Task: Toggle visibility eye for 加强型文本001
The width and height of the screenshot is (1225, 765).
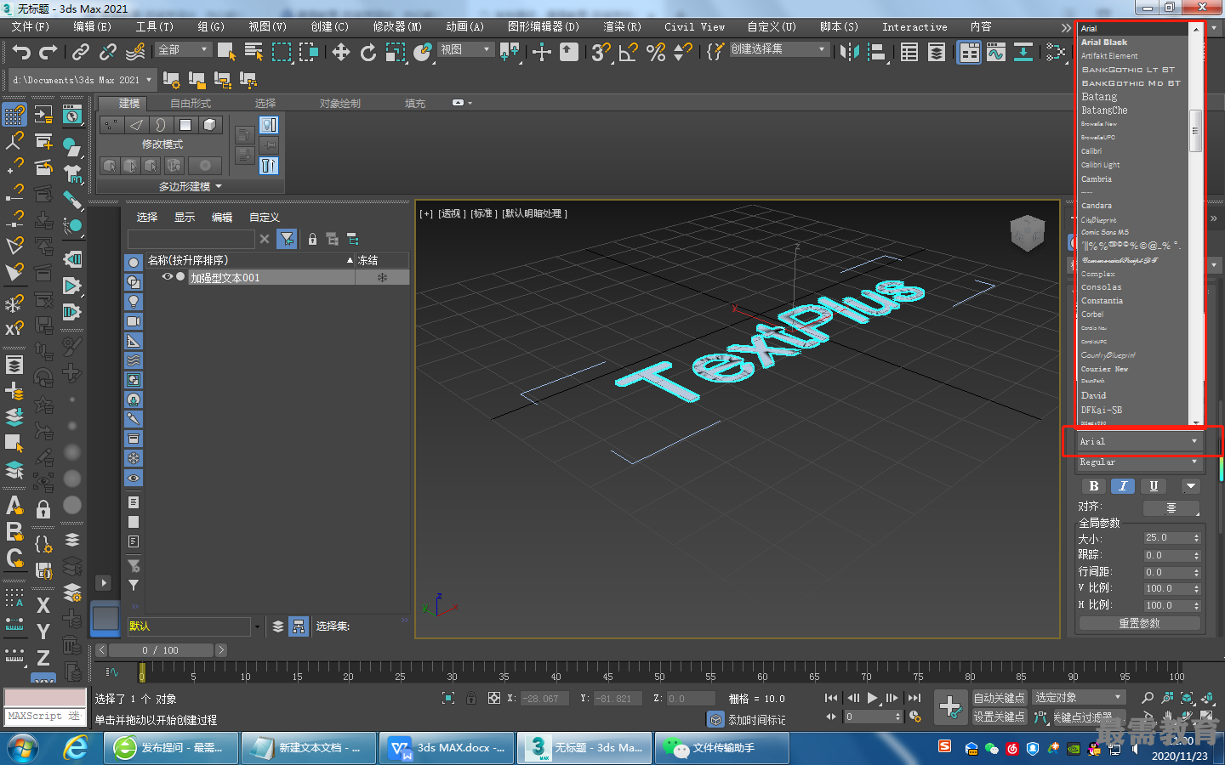Action: tap(168, 277)
